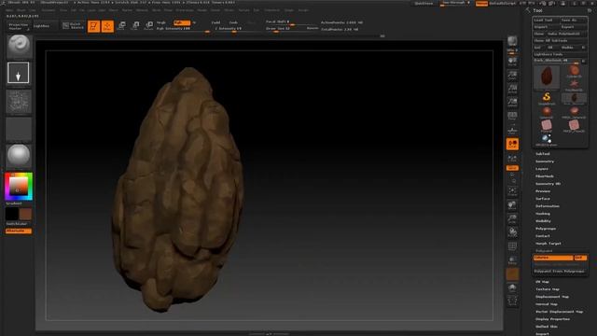The height and width of the screenshot is (336, 597).
Task: Click Polypaint From Polygroups
Action: coord(560,272)
